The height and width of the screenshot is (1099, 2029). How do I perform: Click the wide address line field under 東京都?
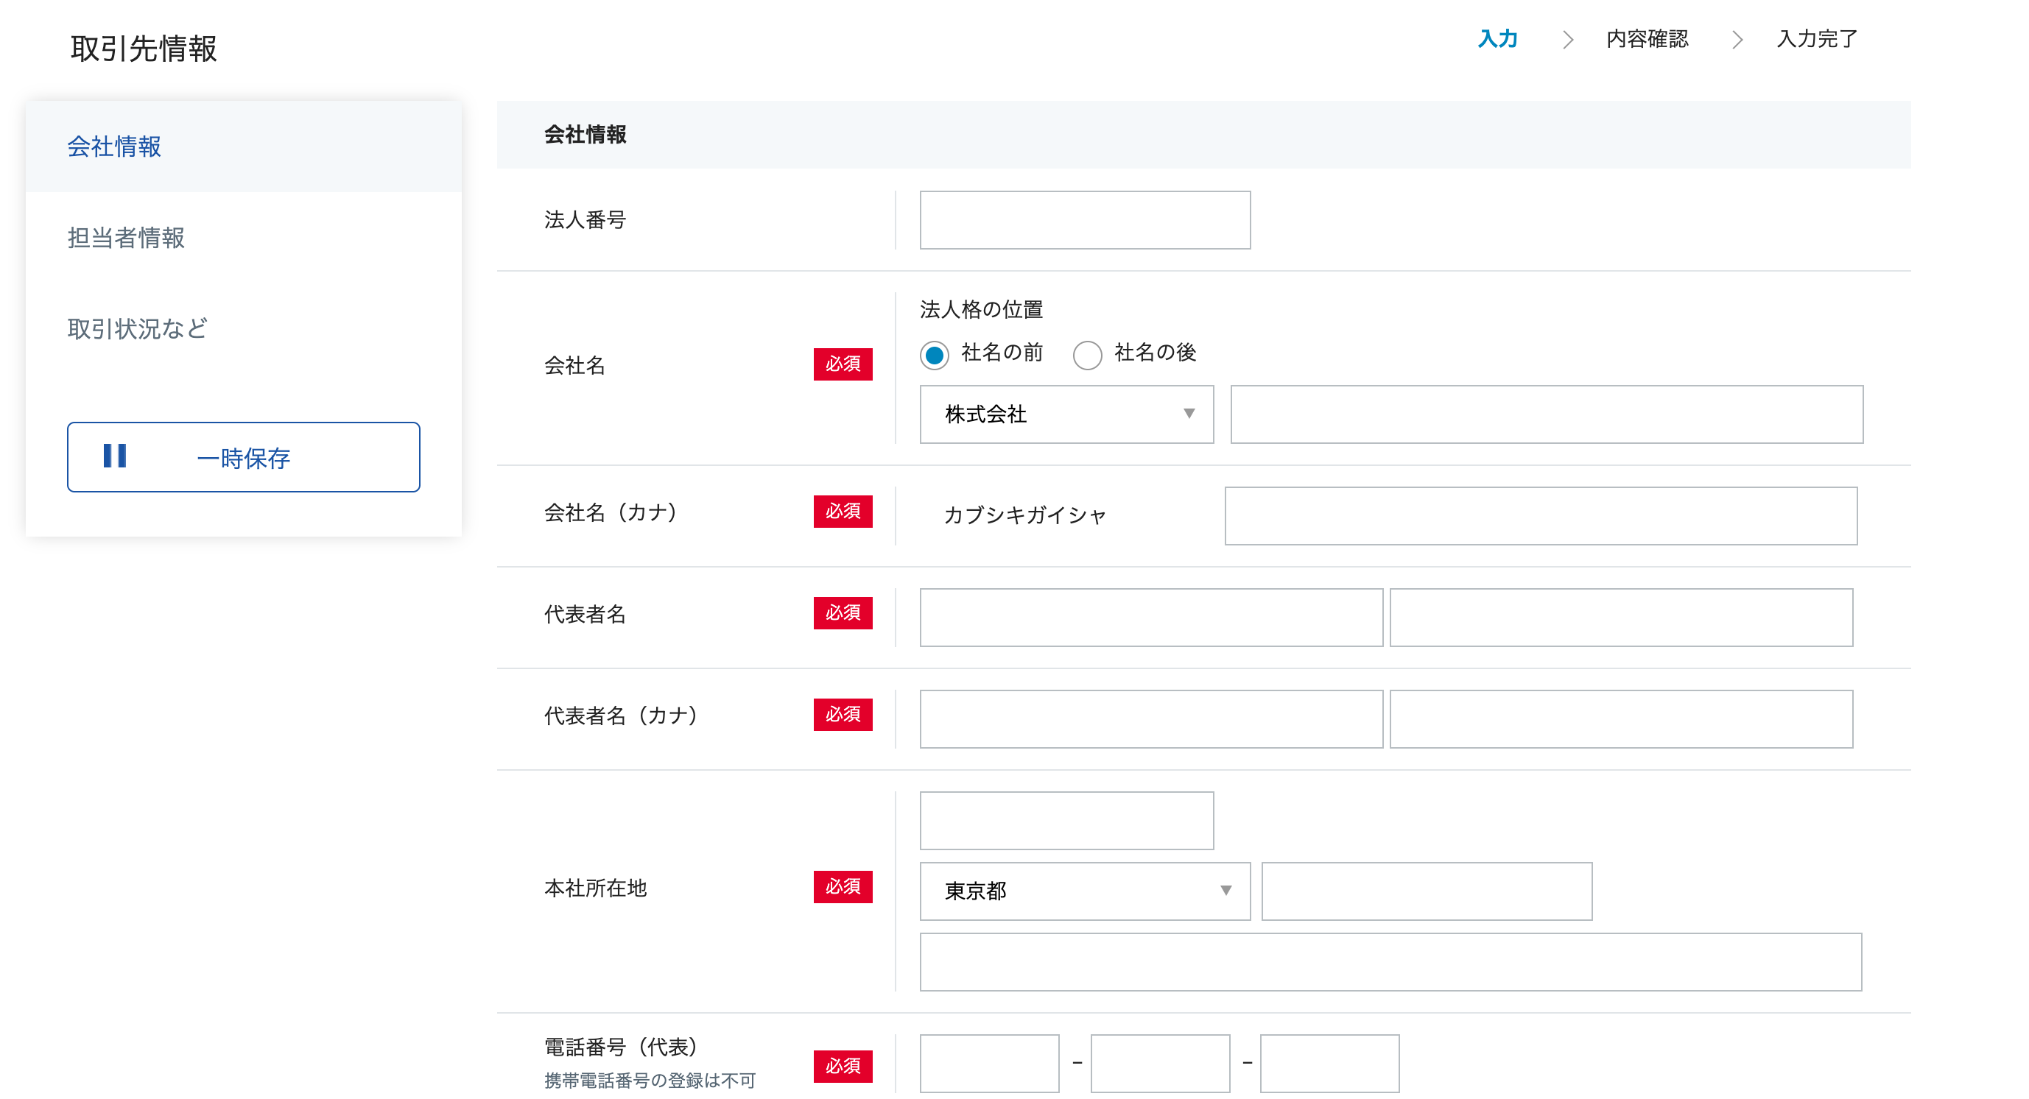pyautogui.click(x=1390, y=961)
